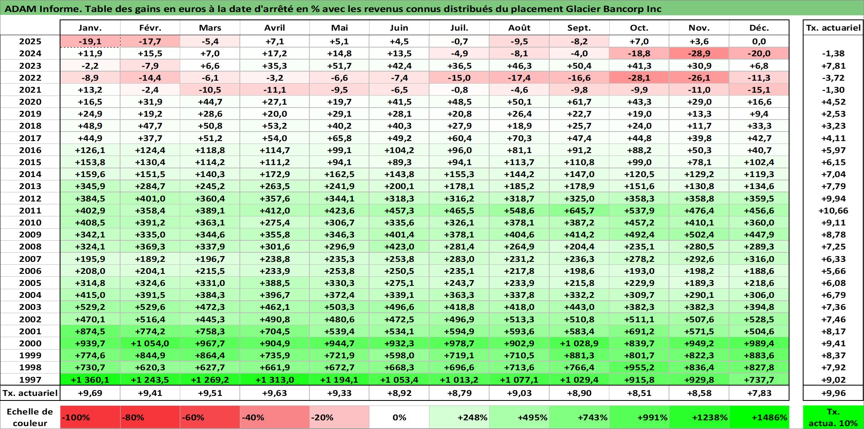This screenshot has width=864, height=429.
Task: Click the 0,0 cell for December 2025
Action: [759, 41]
